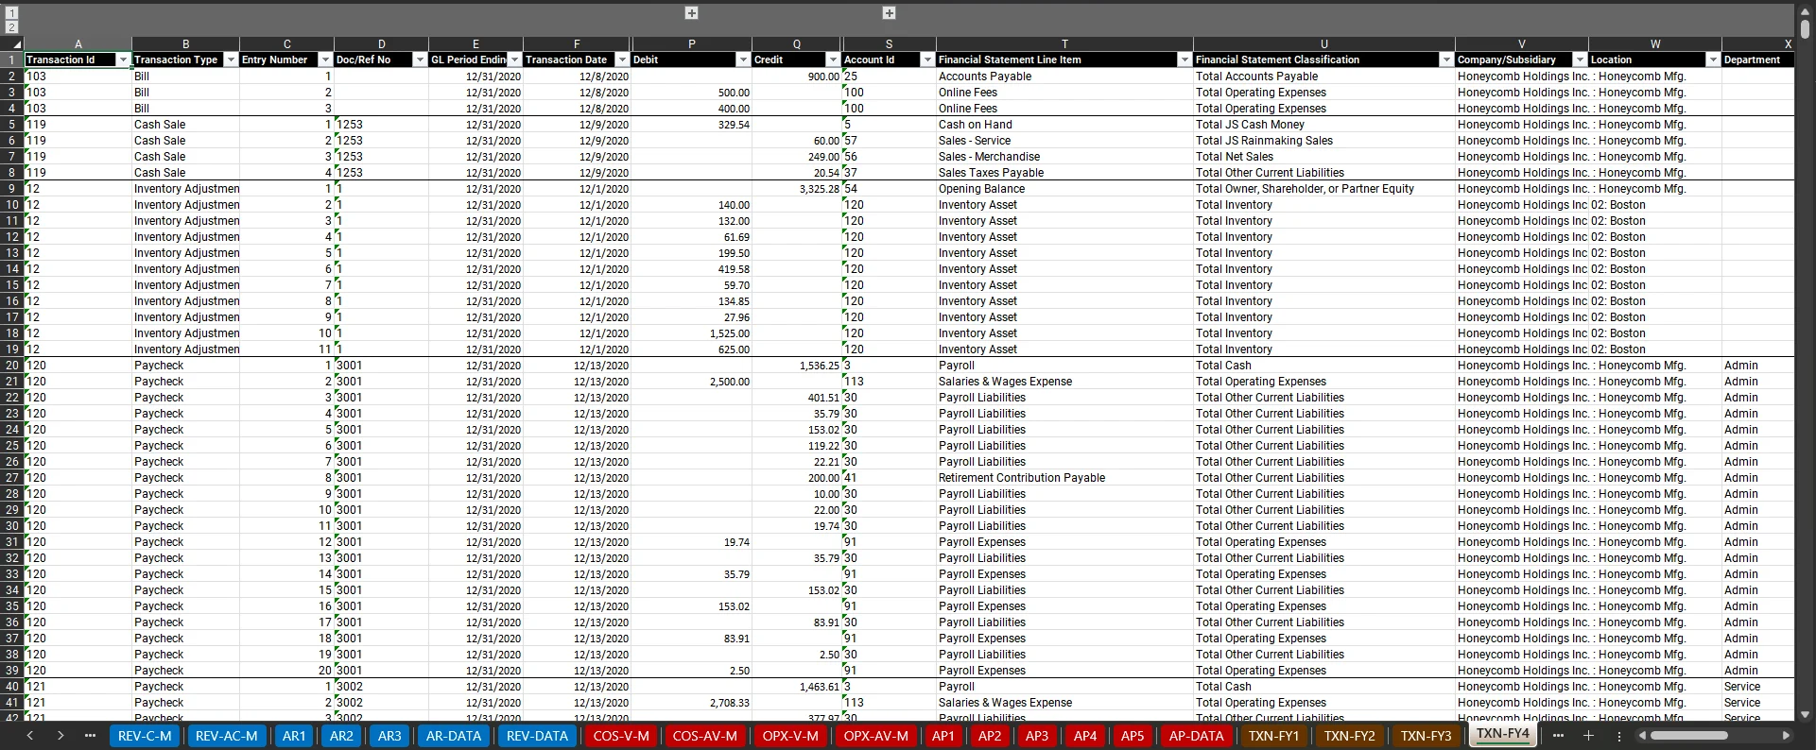Select 'Sales - Merchandise' cell

point(1064,157)
